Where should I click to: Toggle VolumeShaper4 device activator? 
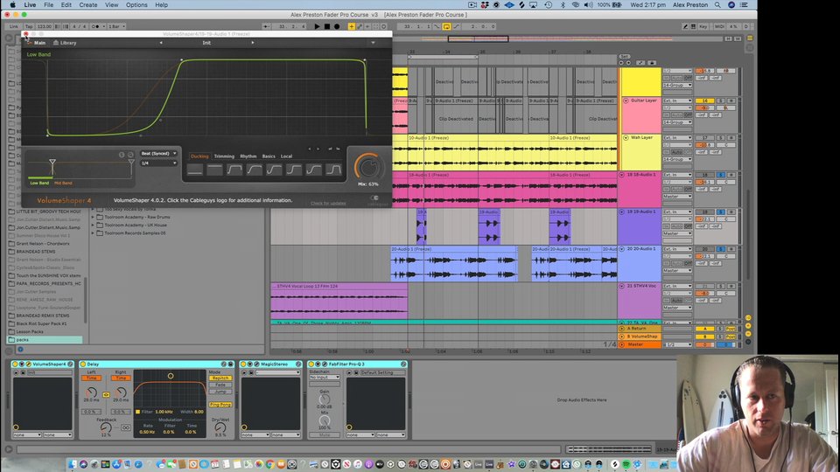(x=16, y=364)
